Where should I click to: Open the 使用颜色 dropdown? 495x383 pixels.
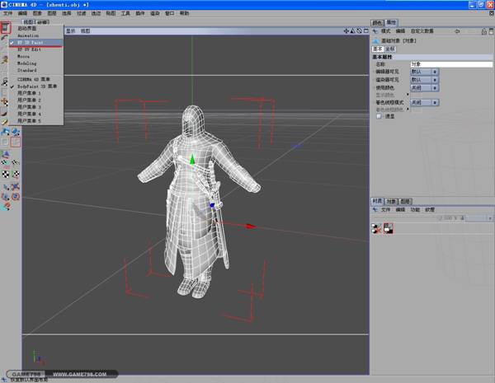tap(424, 88)
